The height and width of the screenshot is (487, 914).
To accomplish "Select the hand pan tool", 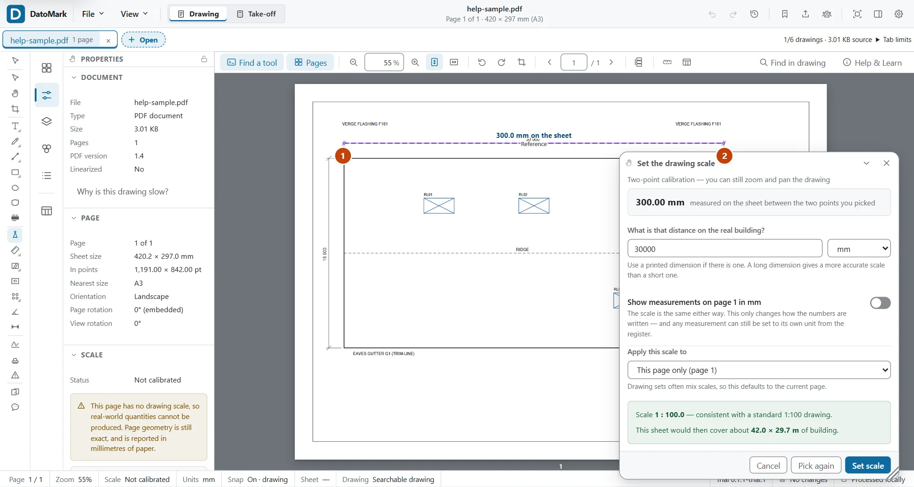I will point(15,93).
